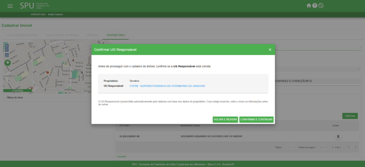The width and height of the screenshot is (365, 167).
Task: Open the map layers button
Action: (7, 63)
